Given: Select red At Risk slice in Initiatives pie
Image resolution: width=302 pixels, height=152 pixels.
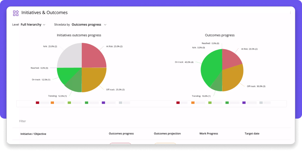Looking at the screenshot, I should tap(94, 56).
